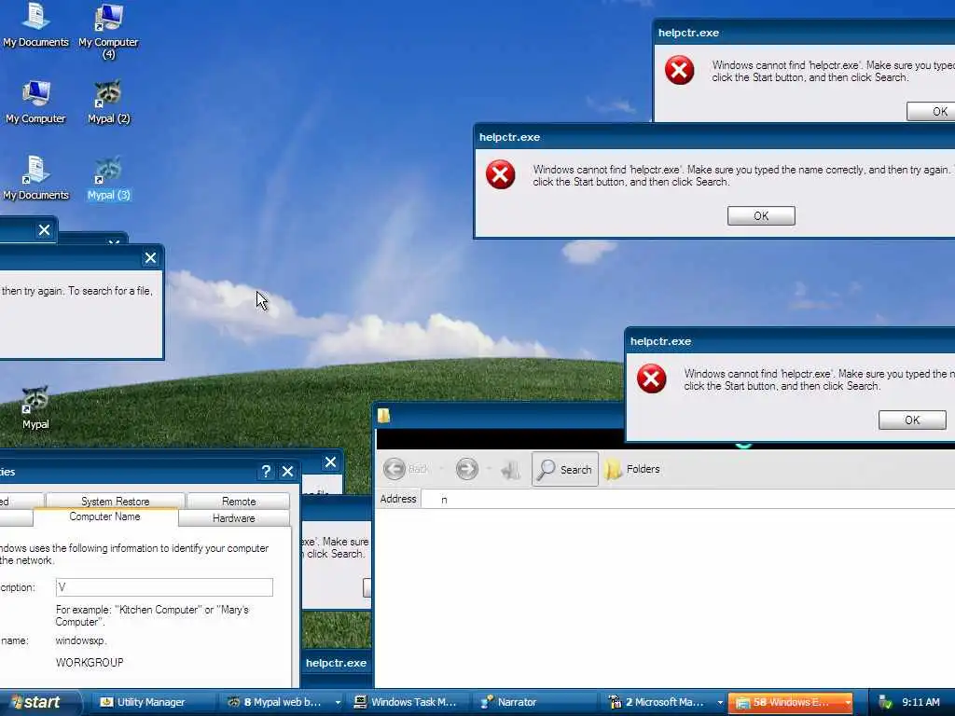
Task: Click OK in the middle helpctr.exe dialog
Action: 761,215
